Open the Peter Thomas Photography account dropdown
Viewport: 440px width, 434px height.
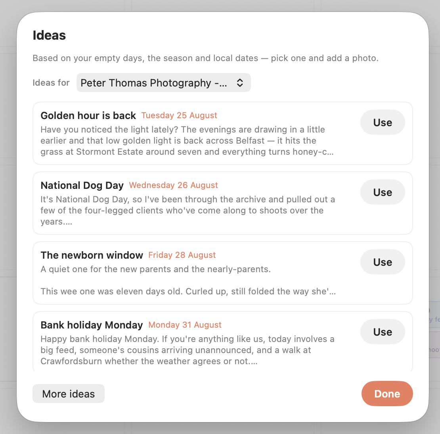coord(163,83)
